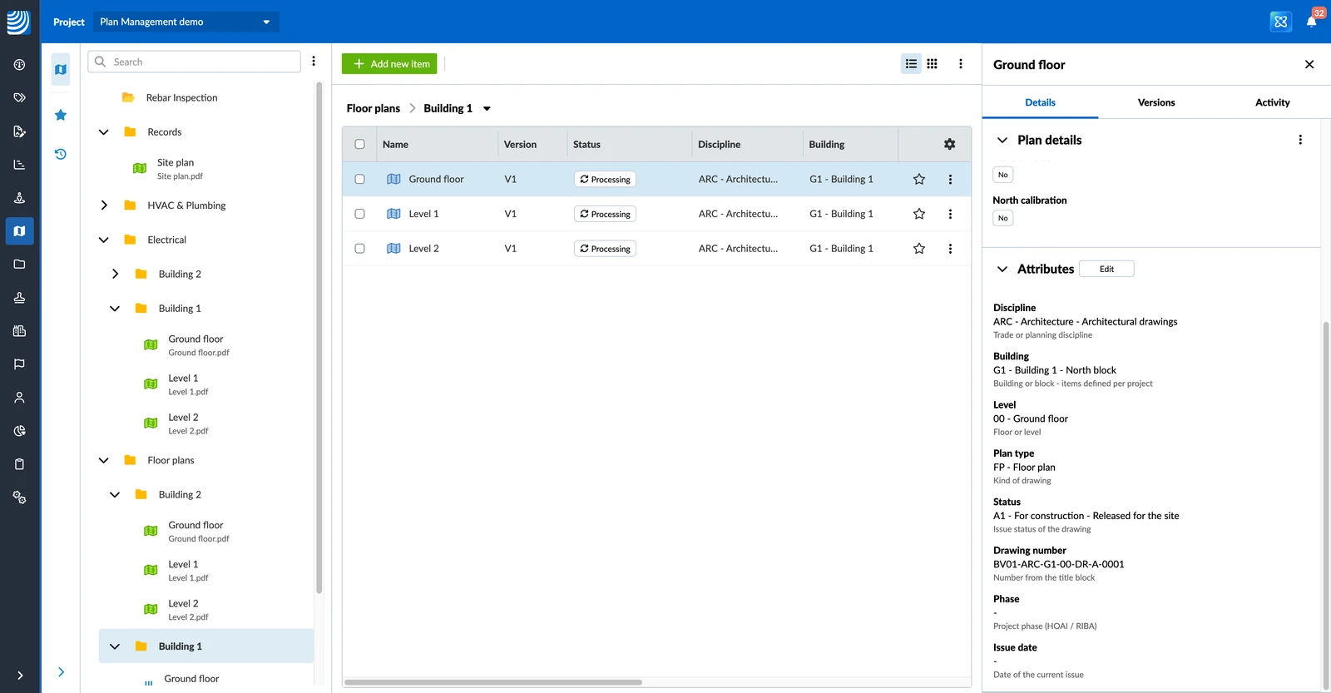Close the Ground floor details panel
Image resolution: width=1331 pixels, height=693 pixels.
[1309, 65]
